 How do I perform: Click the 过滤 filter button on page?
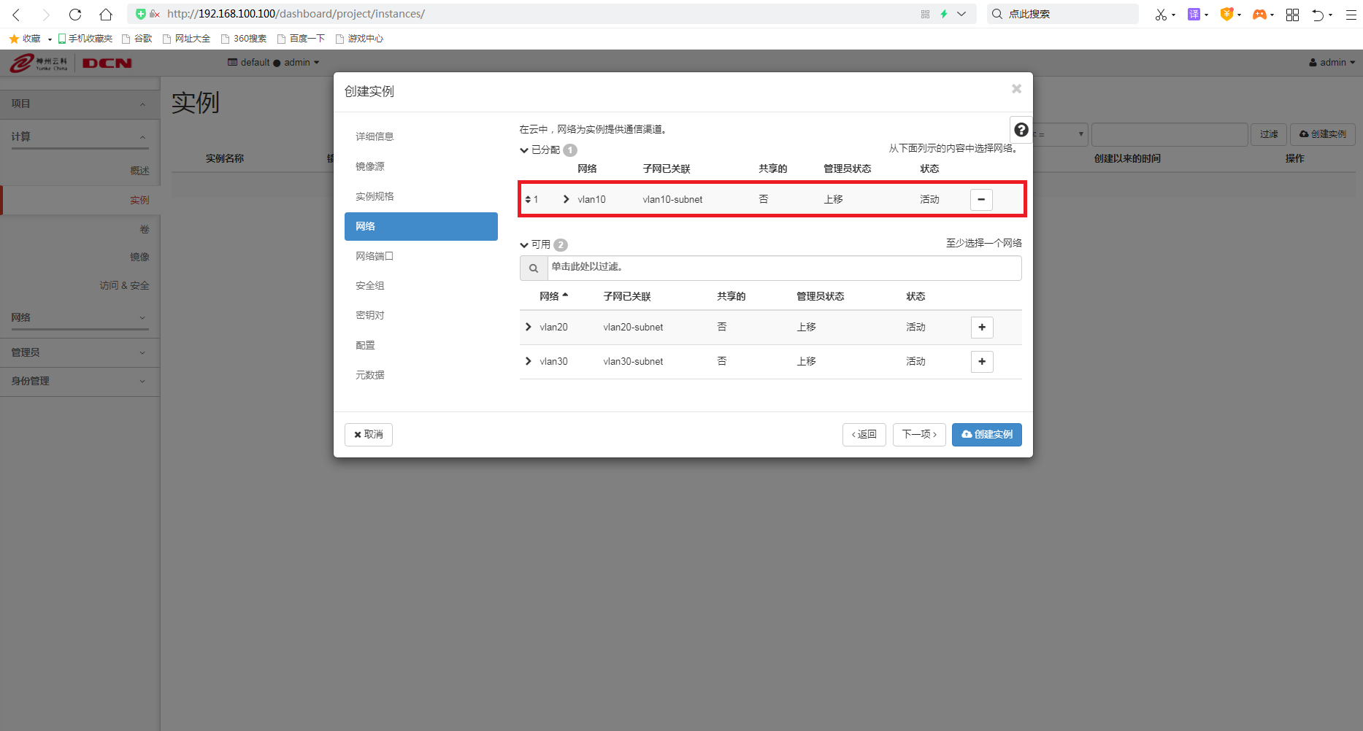(1269, 134)
